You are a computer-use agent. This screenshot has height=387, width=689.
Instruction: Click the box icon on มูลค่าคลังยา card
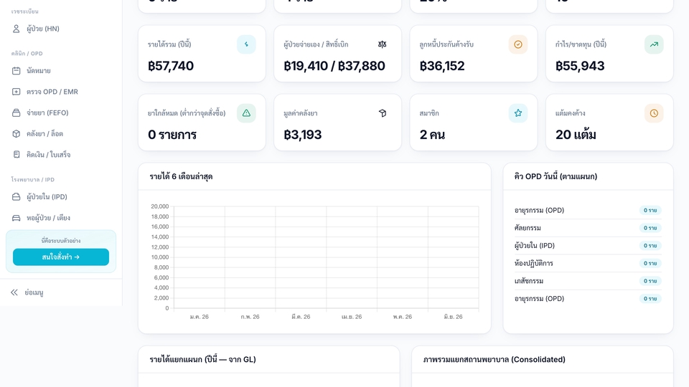[x=383, y=113]
